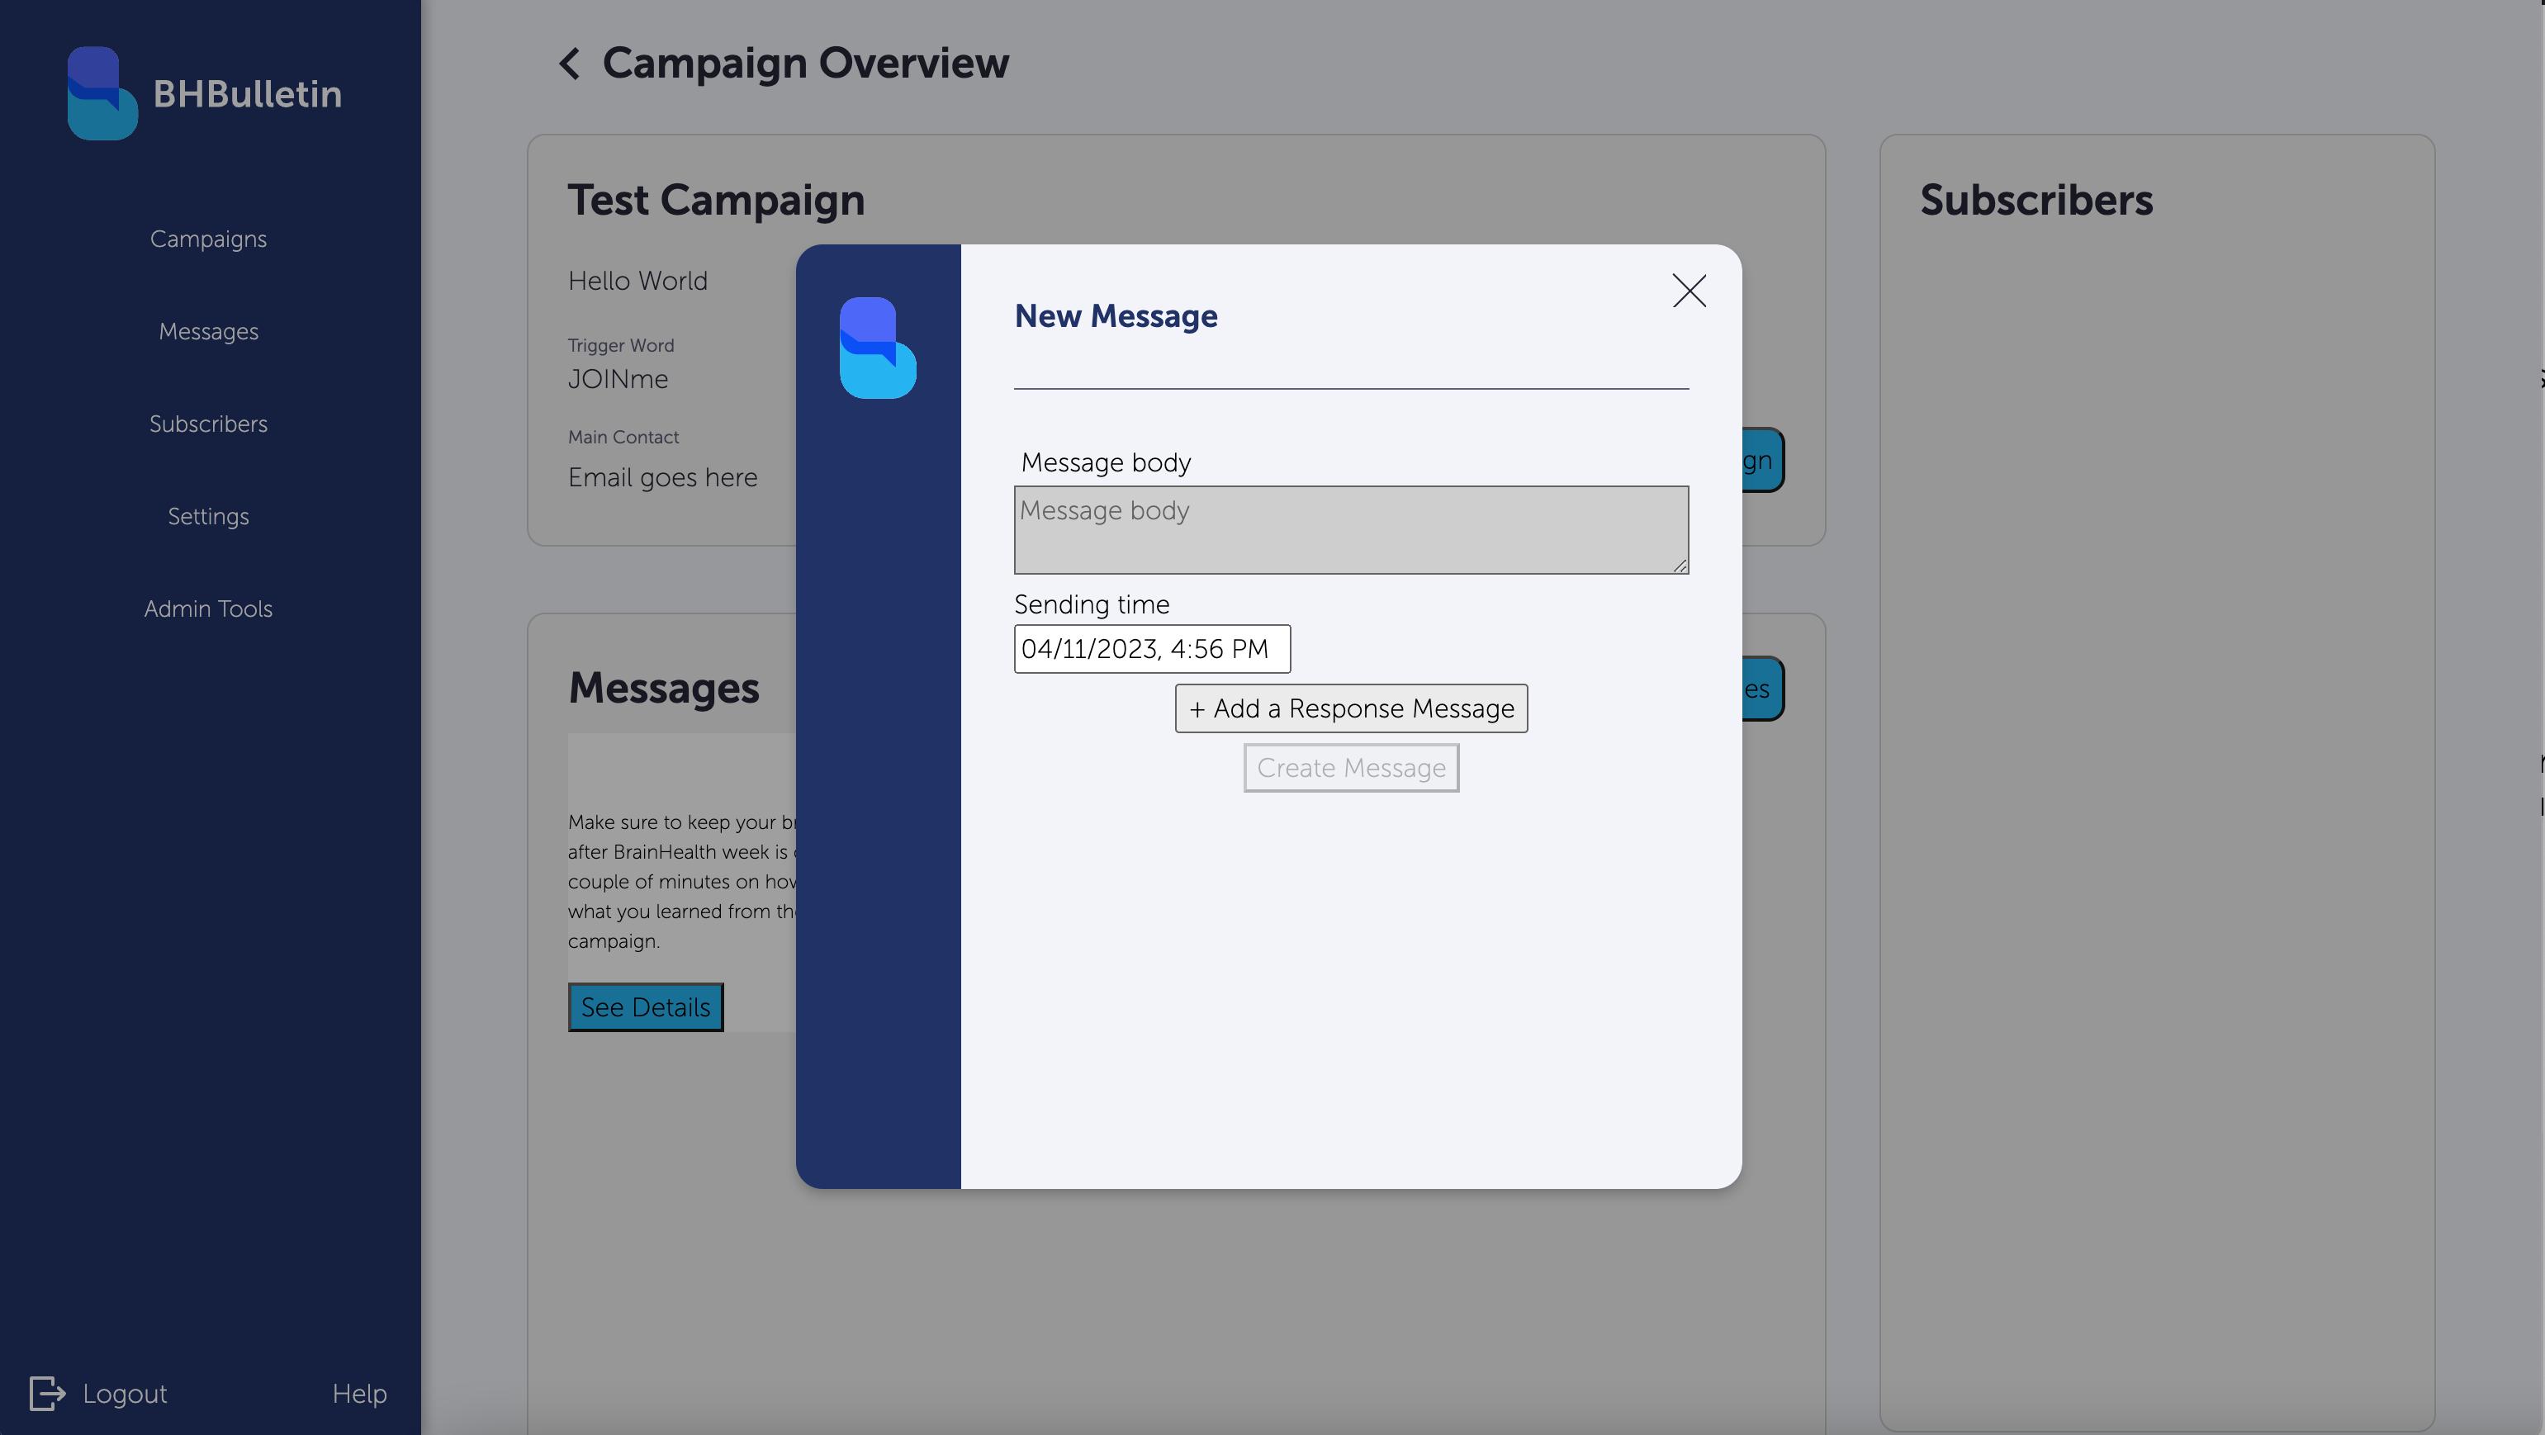This screenshot has height=1435, width=2545.
Task: Focus the Message body text area
Action: (x=1349, y=529)
